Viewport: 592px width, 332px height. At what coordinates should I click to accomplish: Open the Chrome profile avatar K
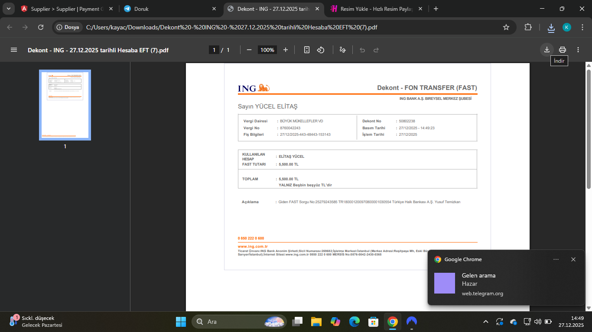point(567,27)
